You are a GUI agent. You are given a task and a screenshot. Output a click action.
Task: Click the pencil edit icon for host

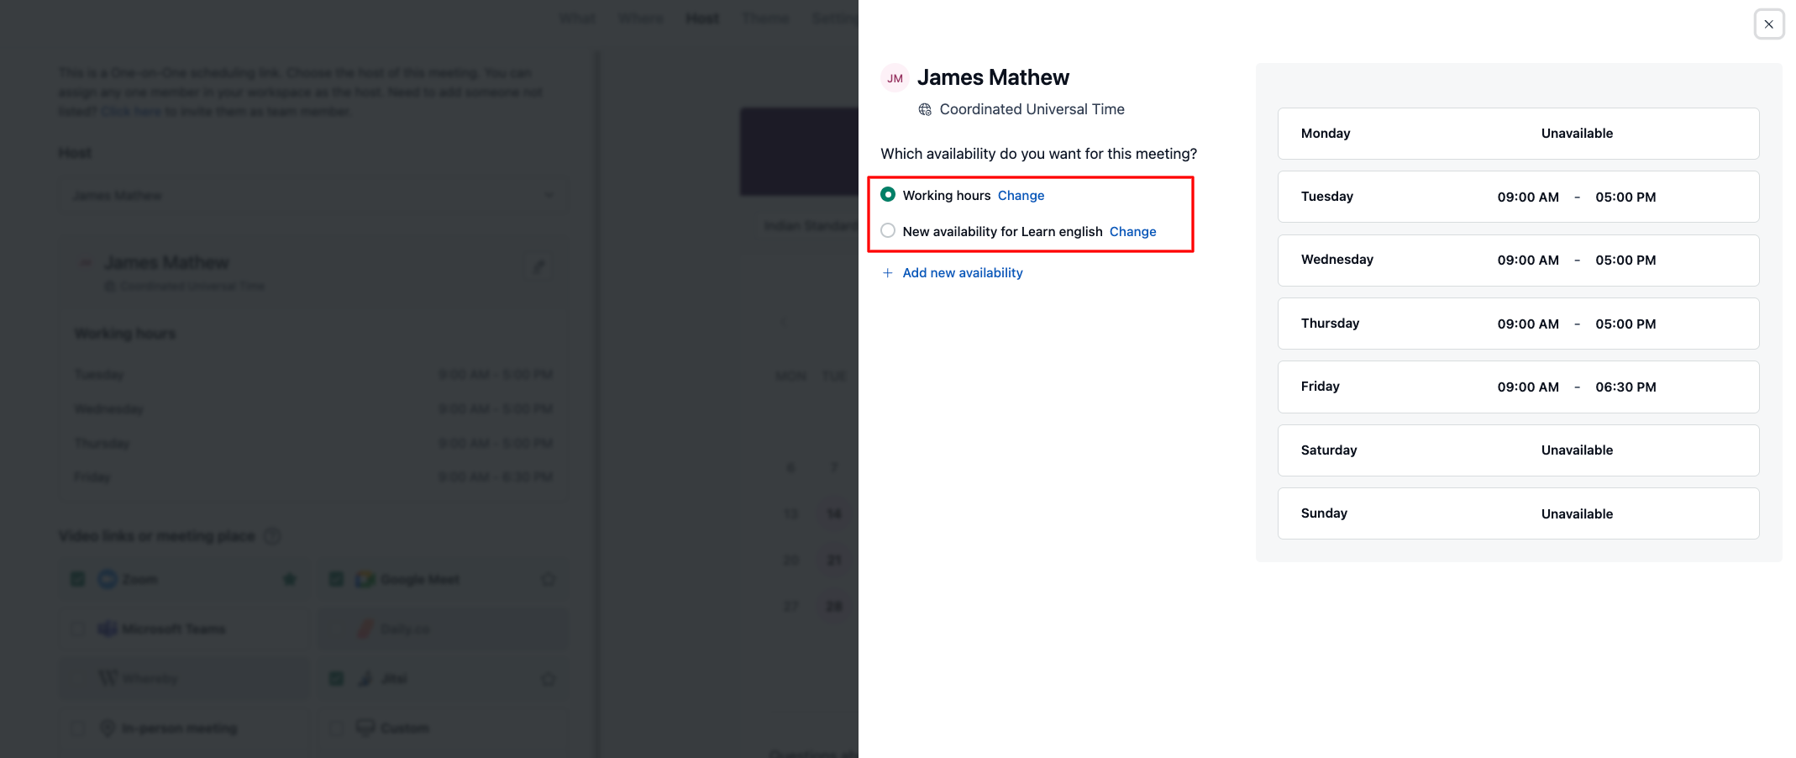click(x=538, y=266)
